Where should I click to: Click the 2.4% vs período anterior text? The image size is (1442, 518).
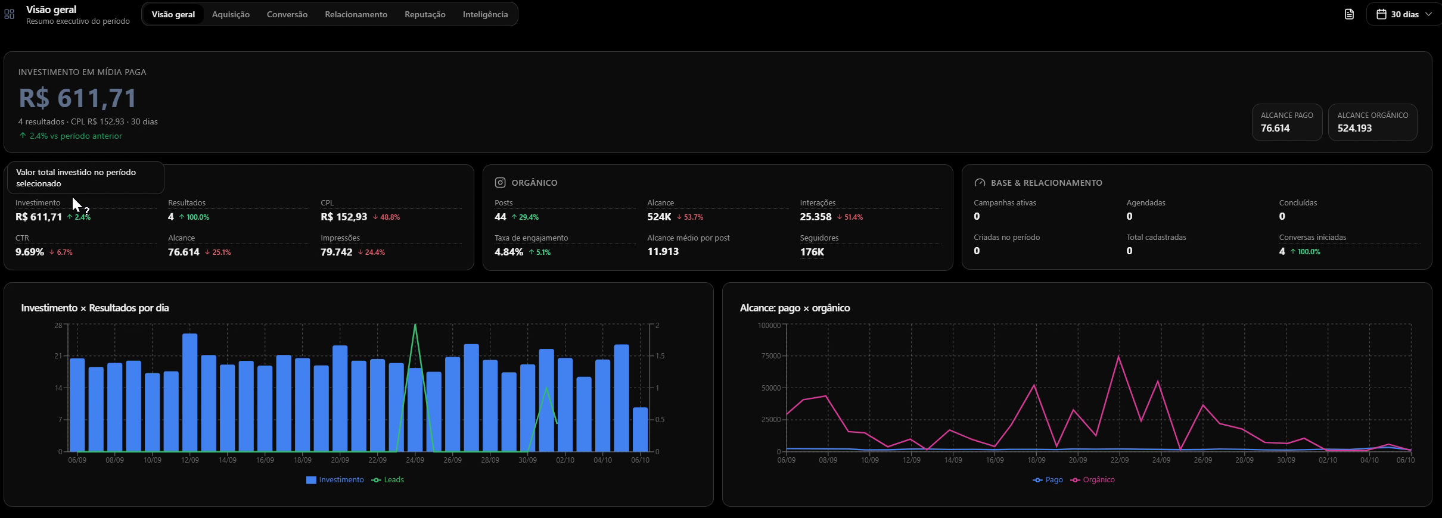coord(71,136)
